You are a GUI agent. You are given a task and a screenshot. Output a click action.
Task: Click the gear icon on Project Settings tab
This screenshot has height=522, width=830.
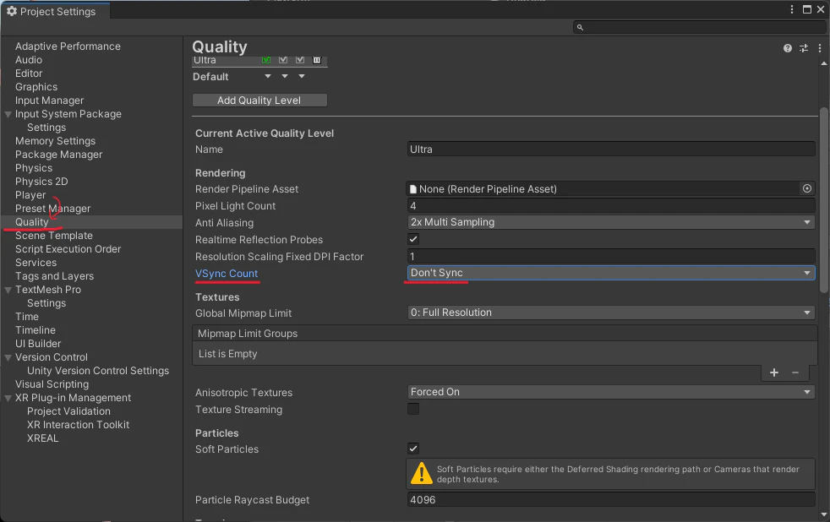tap(12, 11)
